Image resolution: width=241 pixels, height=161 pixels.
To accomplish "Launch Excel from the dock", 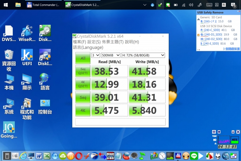I will (x=47, y=156).
